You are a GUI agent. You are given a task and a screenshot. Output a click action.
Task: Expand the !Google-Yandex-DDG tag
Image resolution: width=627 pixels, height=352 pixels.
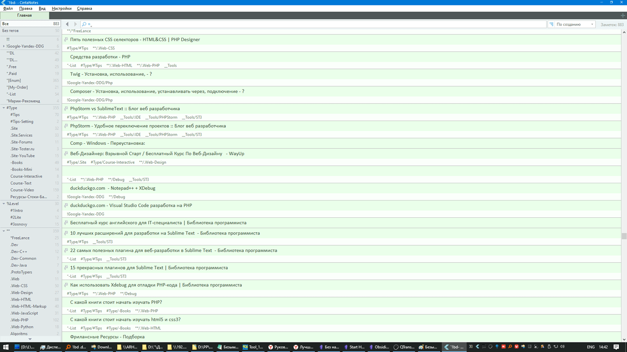click(x=4, y=46)
